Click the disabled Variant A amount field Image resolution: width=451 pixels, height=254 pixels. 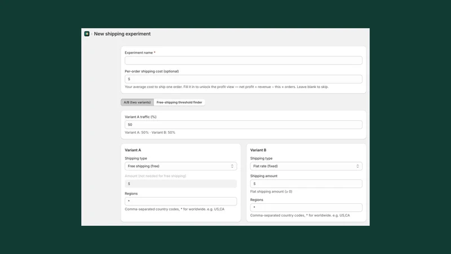[180, 184]
